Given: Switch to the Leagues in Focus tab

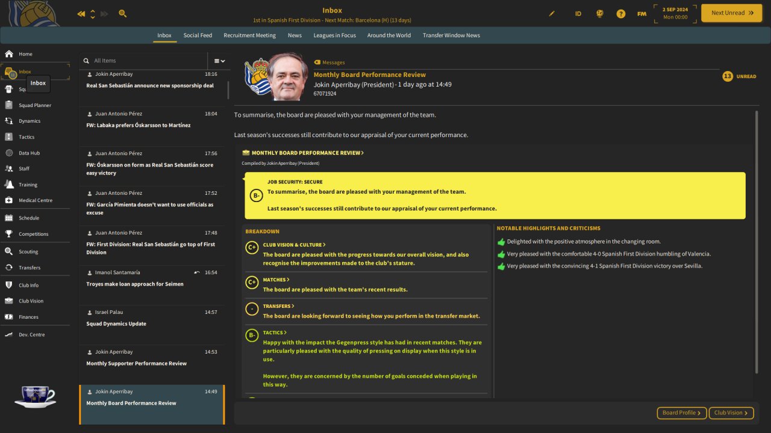Looking at the screenshot, I should (x=334, y=35).
